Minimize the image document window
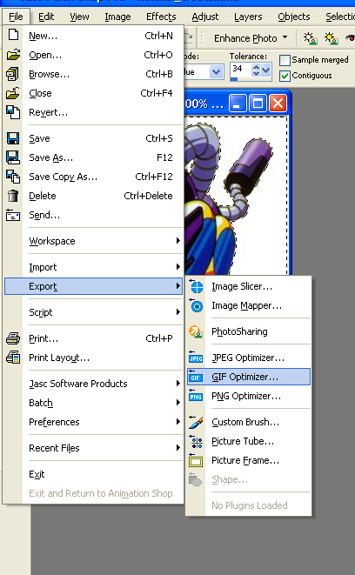 pos(238,103)
